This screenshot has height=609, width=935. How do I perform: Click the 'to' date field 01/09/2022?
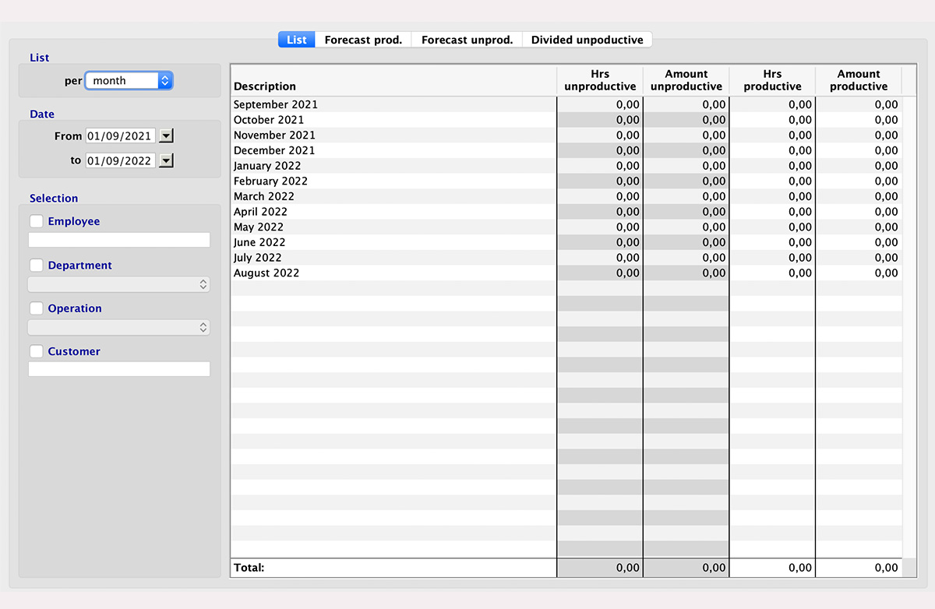pyautogui.click(x=120, y=160)
